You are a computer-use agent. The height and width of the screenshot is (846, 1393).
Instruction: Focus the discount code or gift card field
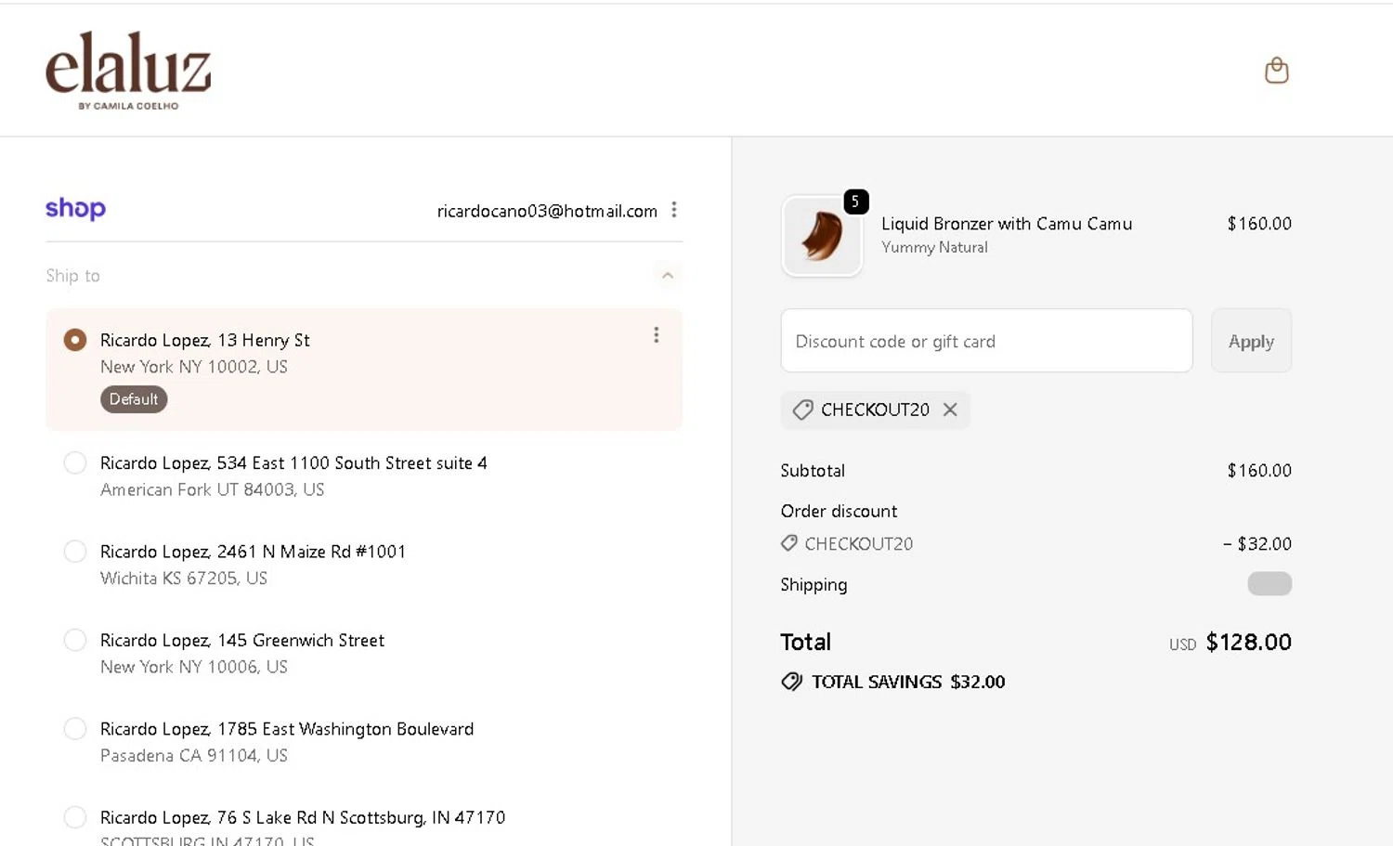[x=986, y=341]
